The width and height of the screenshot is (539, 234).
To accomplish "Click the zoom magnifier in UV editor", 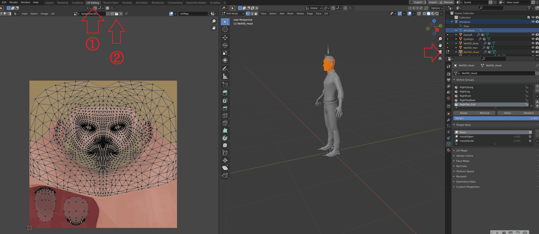I will 214,21.
